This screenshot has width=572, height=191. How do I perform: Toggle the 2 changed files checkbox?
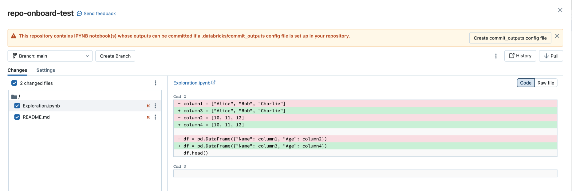coord(14,83)
